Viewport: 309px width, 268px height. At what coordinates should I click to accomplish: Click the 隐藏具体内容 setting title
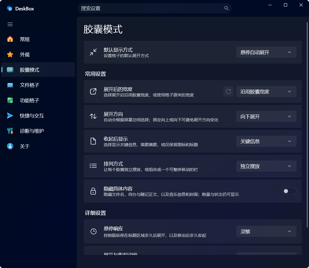pyautogui.click(x=118, y=189)
